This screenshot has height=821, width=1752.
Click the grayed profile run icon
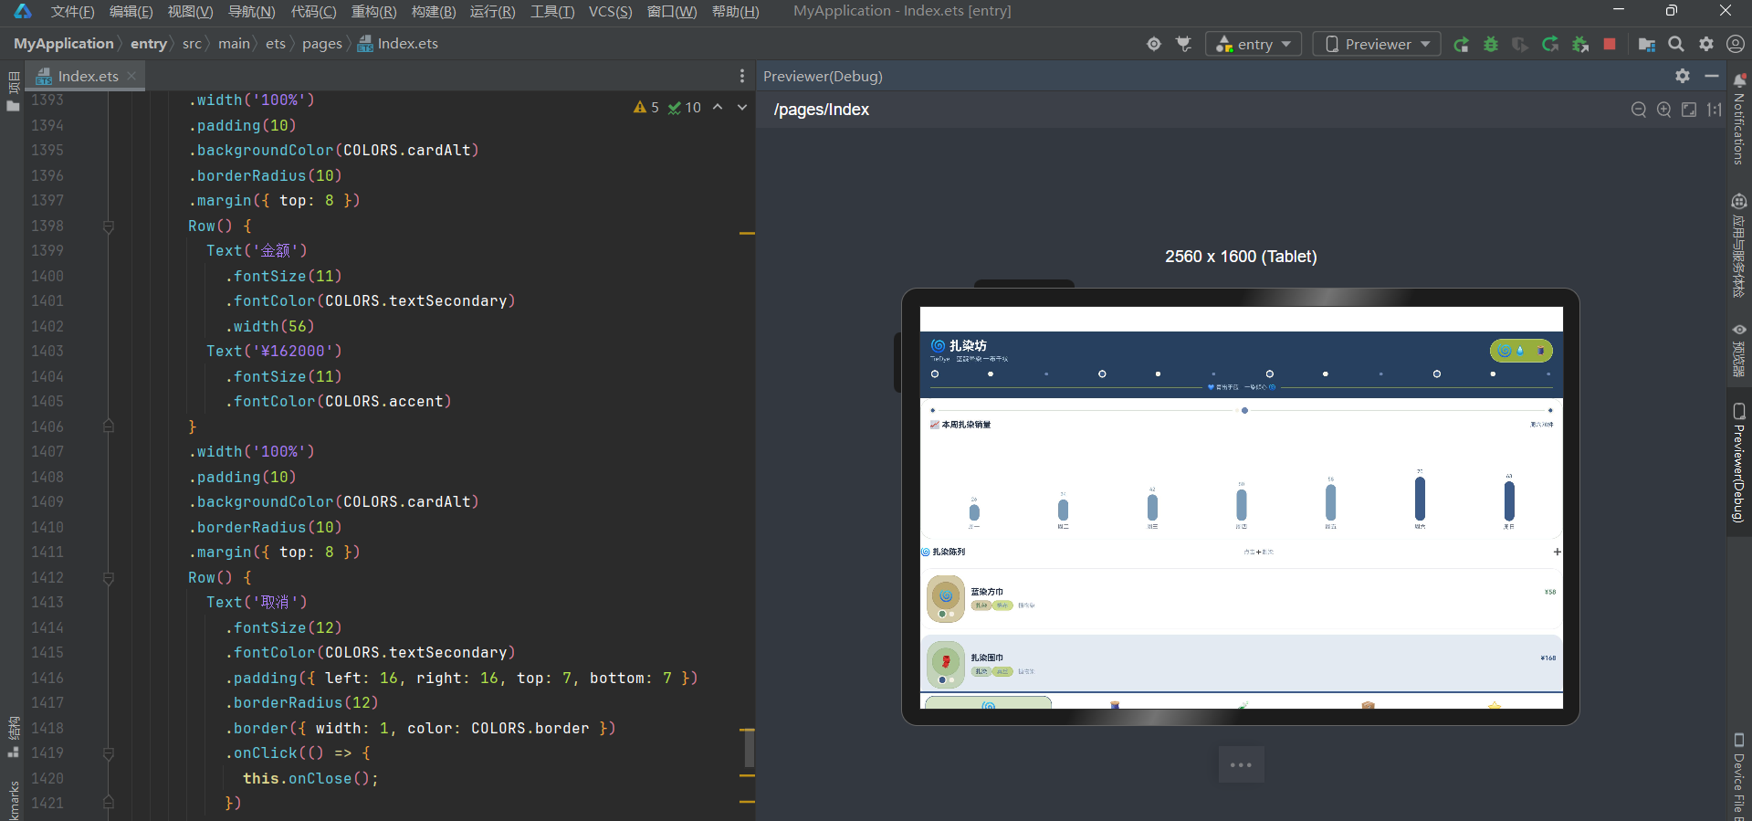pyautogui.click(x=1520, y=44)
